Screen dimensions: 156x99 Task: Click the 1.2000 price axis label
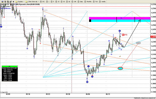tap(153, 67)
